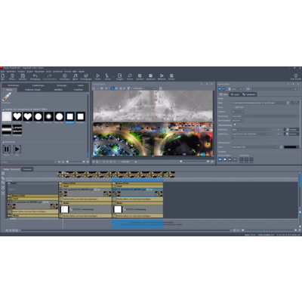
Task: Click the pen tool icon in toolbox
Action: coord(7,97)
